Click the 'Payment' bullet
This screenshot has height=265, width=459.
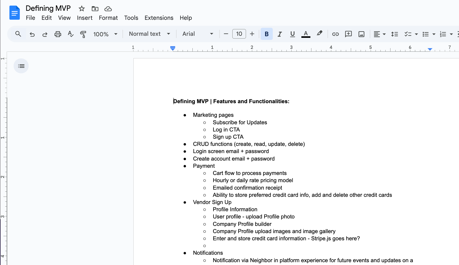coord(204,166)
